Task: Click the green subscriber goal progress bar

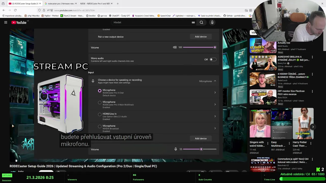Action: tap(302, 179)
